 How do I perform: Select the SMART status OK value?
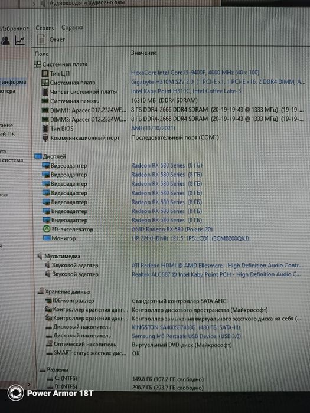pos(136,353)
